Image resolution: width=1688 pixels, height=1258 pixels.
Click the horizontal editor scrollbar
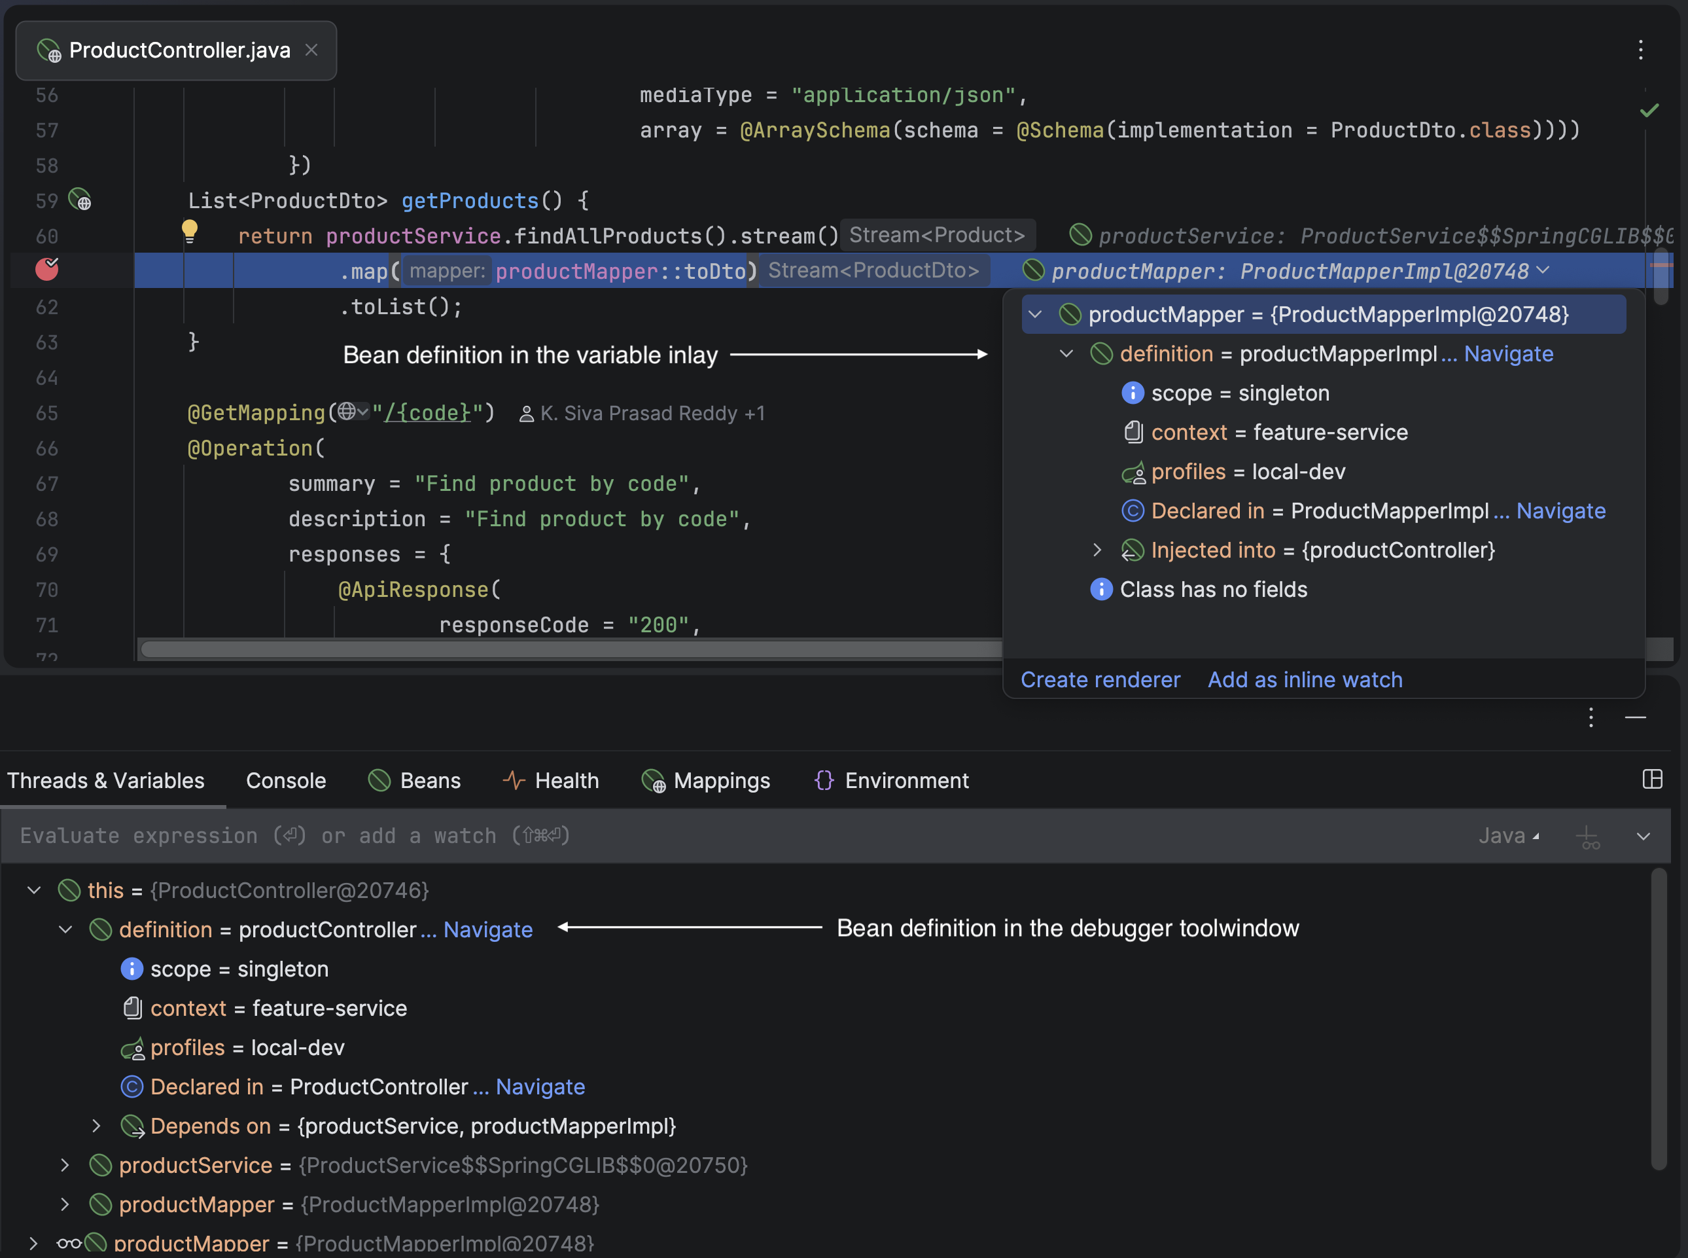coord(571,649)
